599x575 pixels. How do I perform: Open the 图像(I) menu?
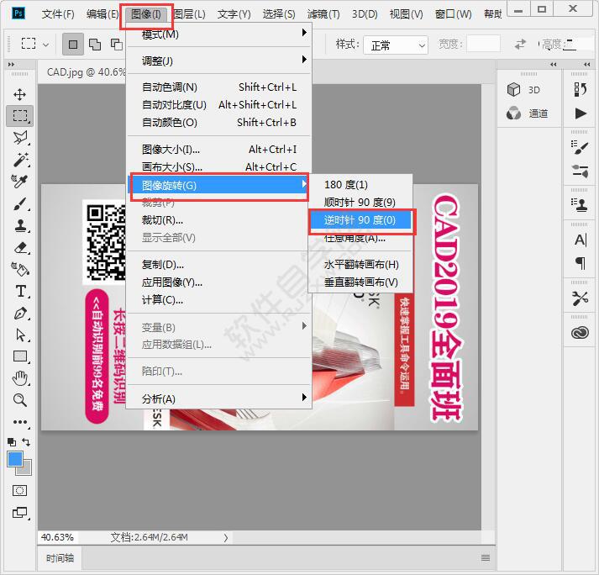coord(146,14)
